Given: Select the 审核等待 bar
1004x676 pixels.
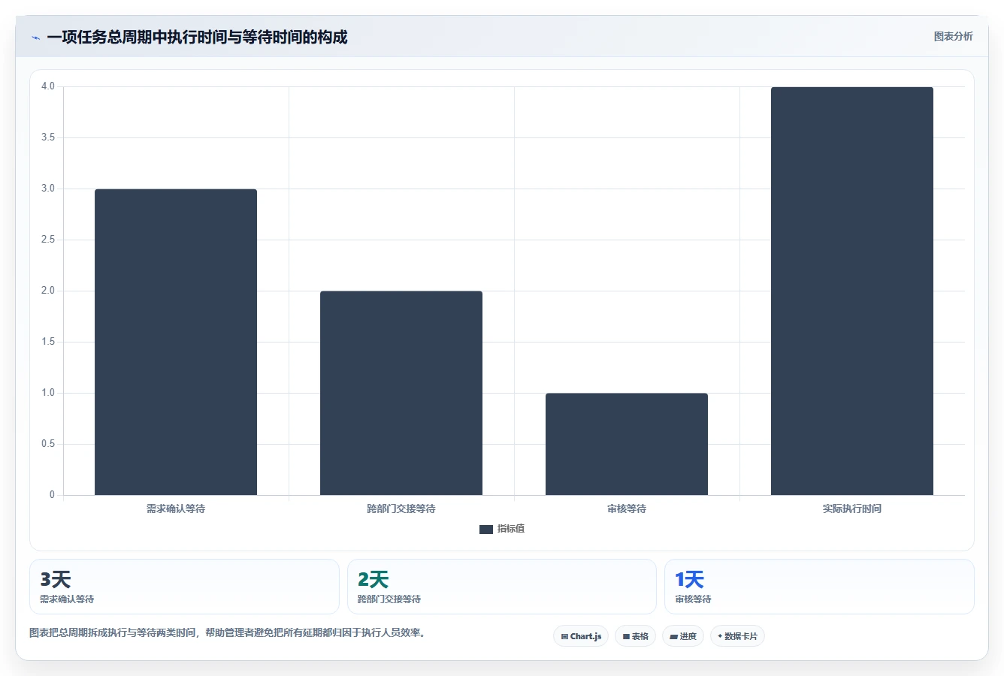Looking at the screenshot, I should click(x=627, y=444).
